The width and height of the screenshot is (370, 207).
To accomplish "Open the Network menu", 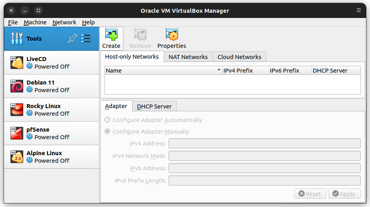I will point(64,22).
